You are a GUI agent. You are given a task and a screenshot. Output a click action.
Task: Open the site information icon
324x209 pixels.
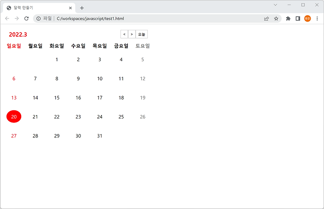(38, 19)
